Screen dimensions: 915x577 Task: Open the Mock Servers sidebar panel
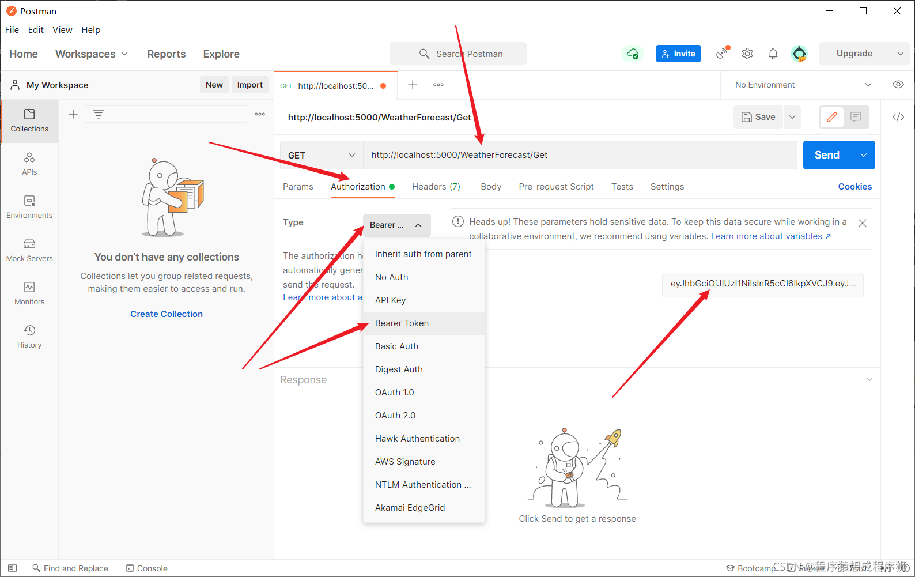[x=29, y=251]
